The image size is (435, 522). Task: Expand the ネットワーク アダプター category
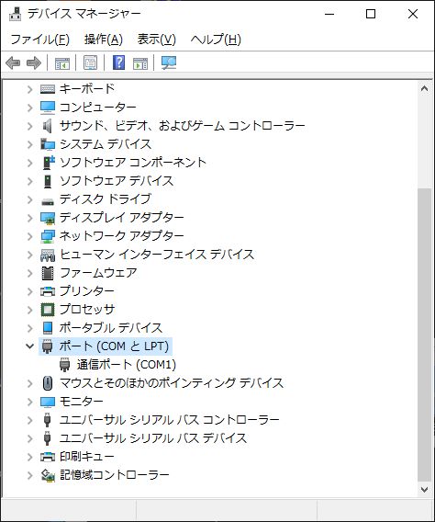pyautogui.click(x=30, y=236)
